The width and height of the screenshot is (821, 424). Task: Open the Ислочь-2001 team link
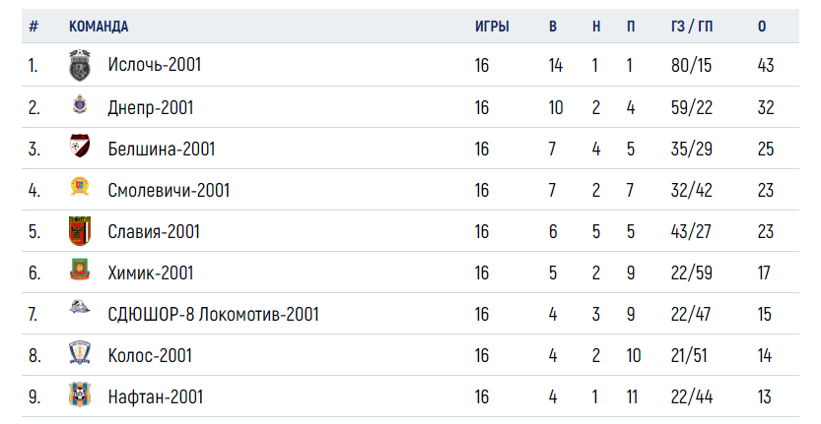pyautogui.click(x=155, y=65)
